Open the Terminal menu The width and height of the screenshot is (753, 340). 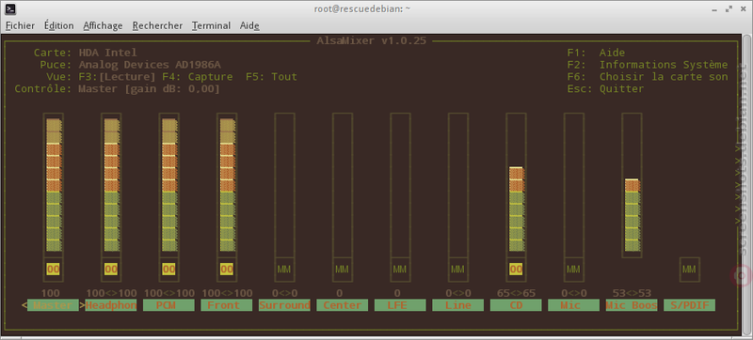click(x=211, y=25)
